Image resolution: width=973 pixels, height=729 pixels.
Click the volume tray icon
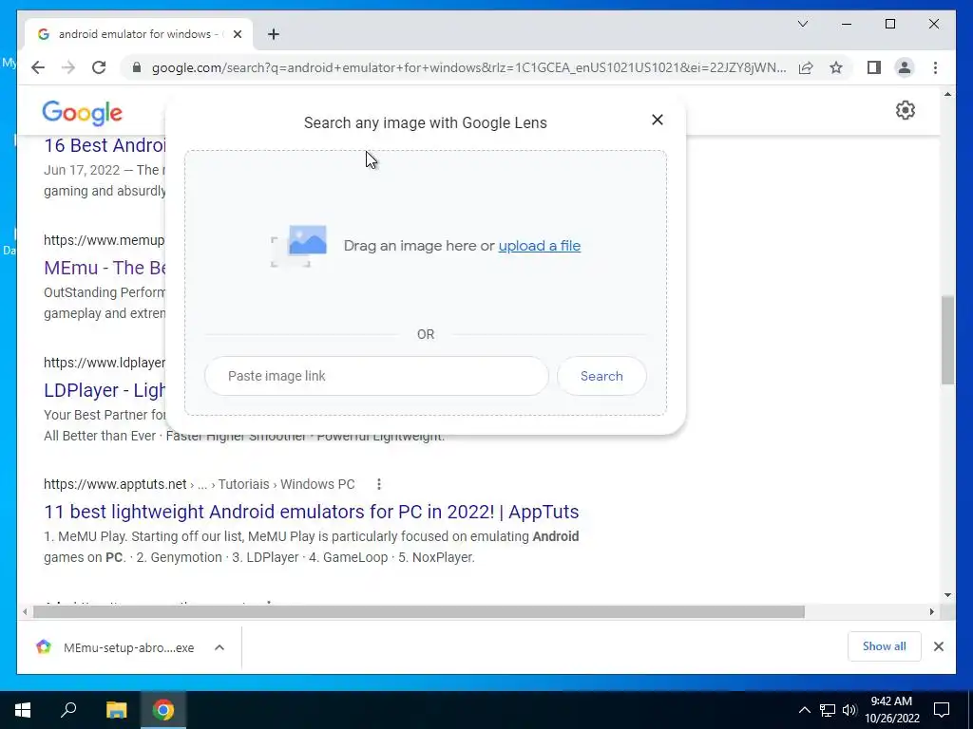[x=849, y=710]
